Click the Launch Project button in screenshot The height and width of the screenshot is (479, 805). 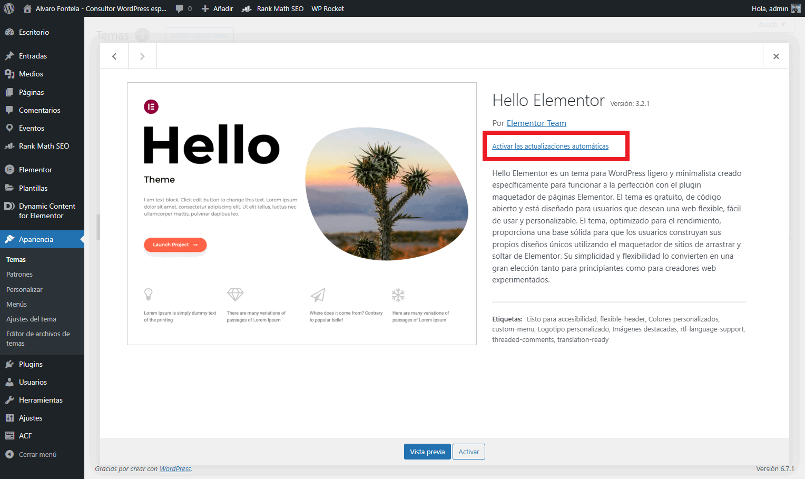tap(175, 245)
